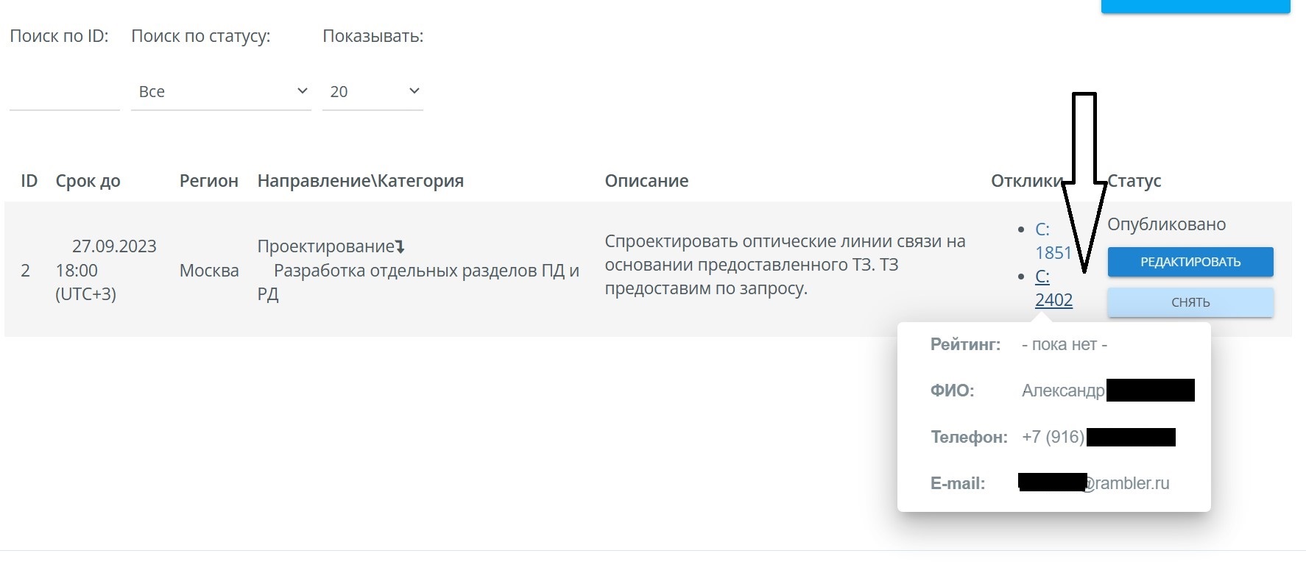Click the arrow icon next to Проектирование
1306x570 pixels.
click(400, 247)
